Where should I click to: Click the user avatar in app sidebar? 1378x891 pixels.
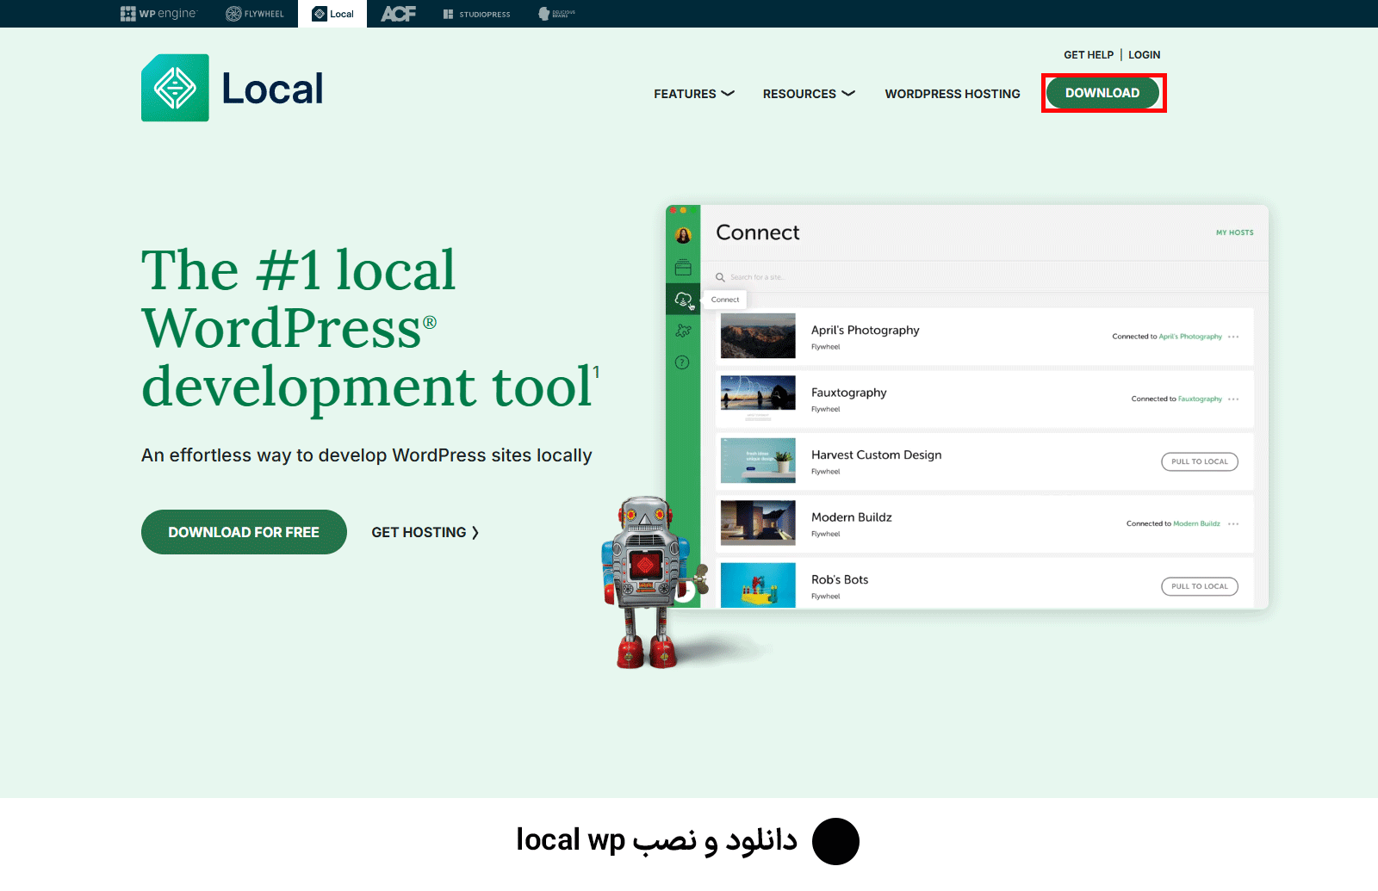[x=683, y=236]
